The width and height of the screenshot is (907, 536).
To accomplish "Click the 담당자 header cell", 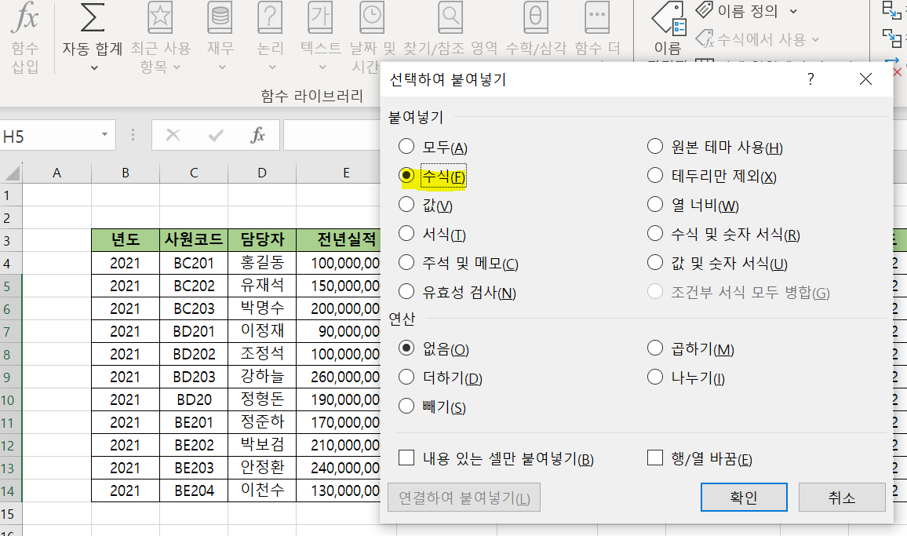I will (x=262, y=239).
